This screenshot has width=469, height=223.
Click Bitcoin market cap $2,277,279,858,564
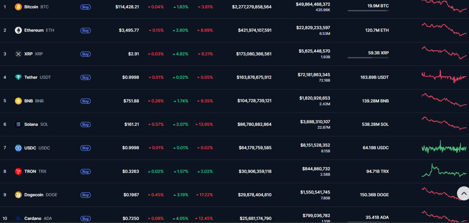[x=252, y=7]
